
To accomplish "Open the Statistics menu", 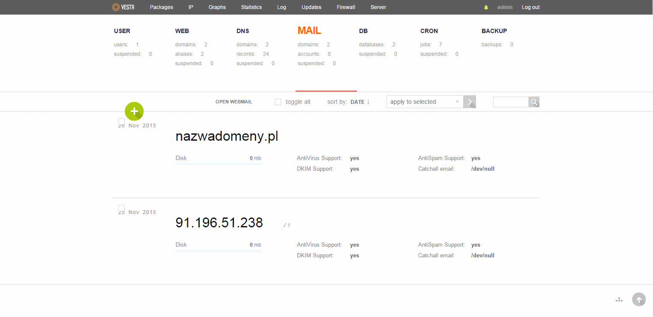I will [252, 7].
